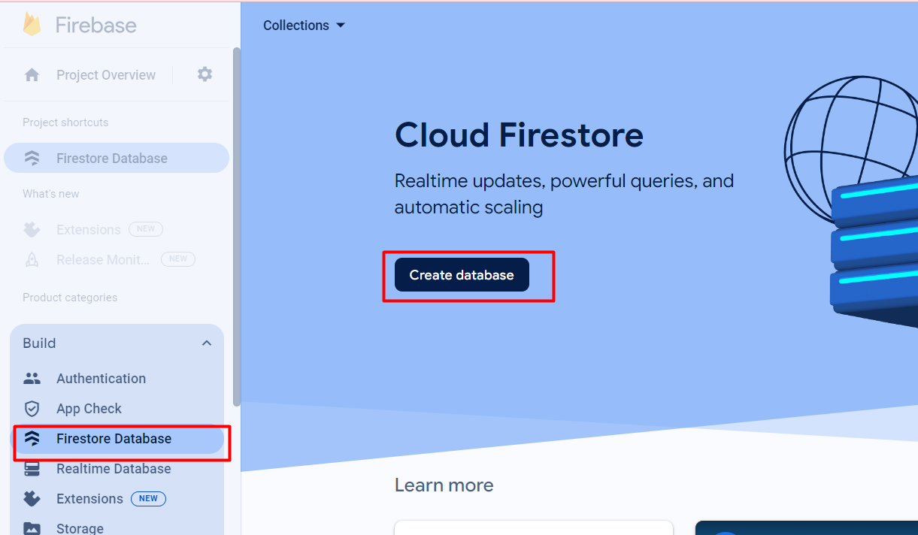Click the Authentication people icon
918x535 pixels.
point(32,379)
